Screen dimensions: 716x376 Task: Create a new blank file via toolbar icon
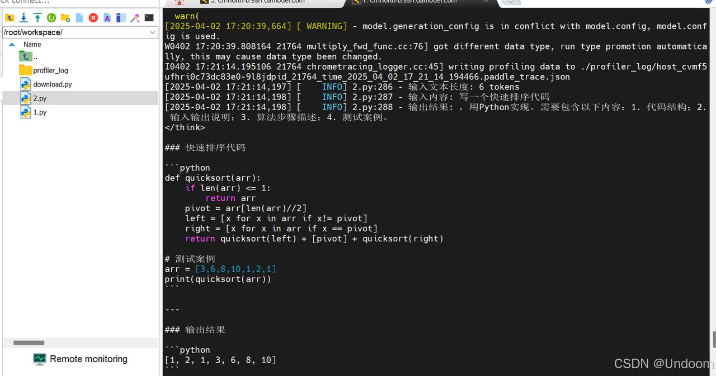point(79,18)
